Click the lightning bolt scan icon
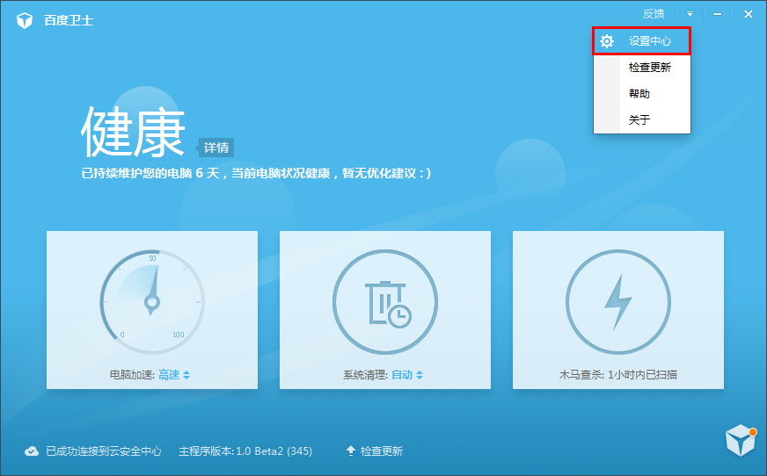Image resolution: width=767 pixels, height=476 pixels. (618, 302)
